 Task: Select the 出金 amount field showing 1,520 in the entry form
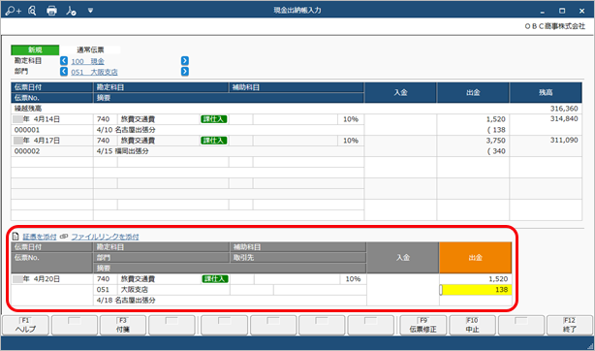pos(476,279)
